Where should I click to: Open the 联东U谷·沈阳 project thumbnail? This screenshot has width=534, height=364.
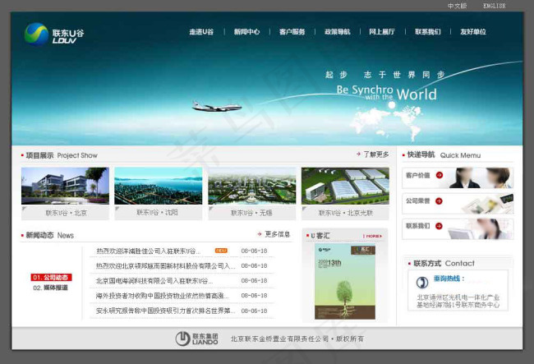pyautogui.click(x=159, y=186)
